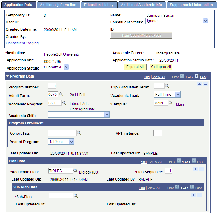Add a Sub-Plan Data row with plus icon
Image resolution: width=218 pixels, height=214 pixels.
tap(193, 195)
